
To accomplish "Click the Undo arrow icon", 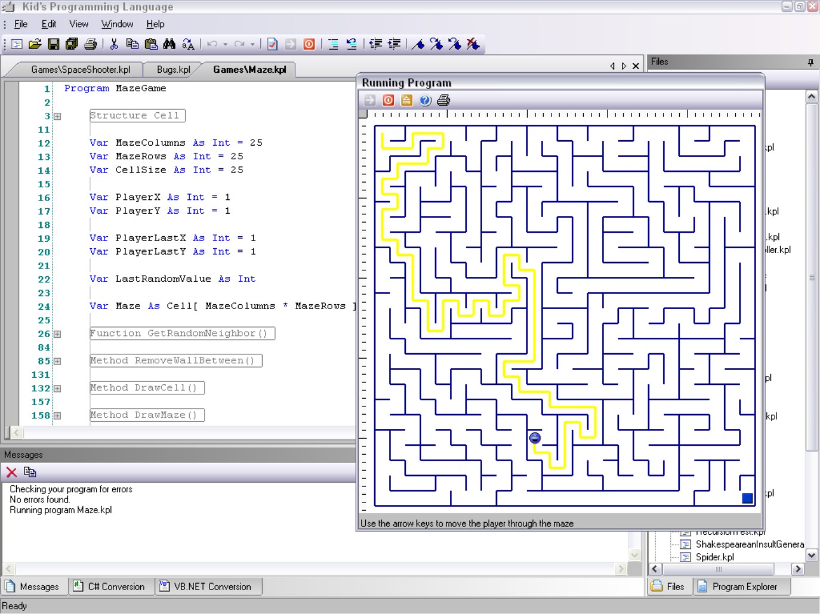I will (x=212, y=44).
